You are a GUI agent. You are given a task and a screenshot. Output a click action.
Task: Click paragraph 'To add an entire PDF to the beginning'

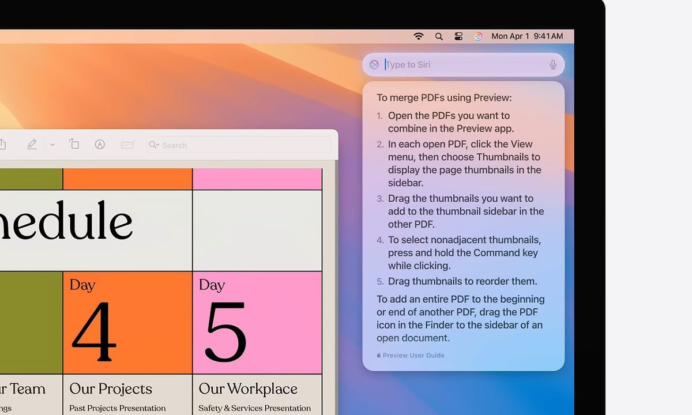pos(461,299)
